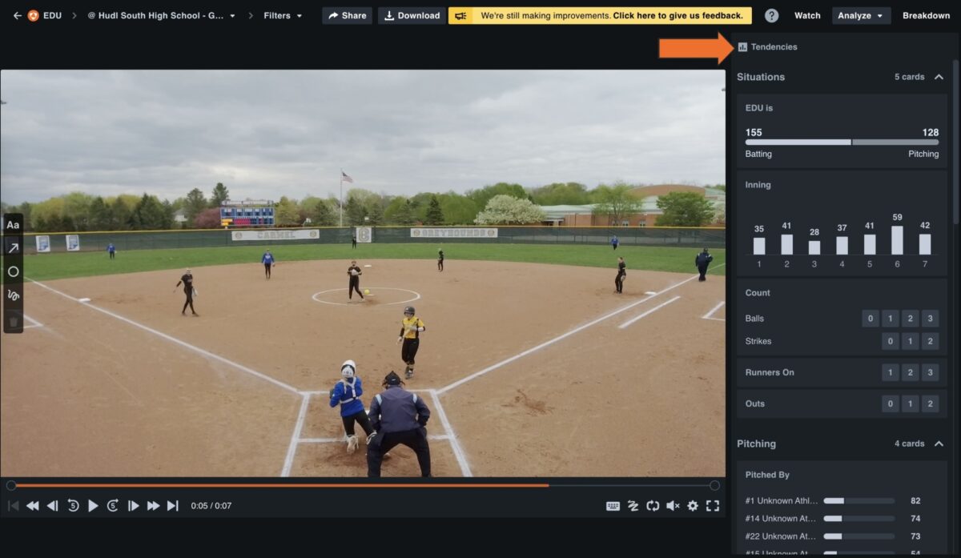
Task: Open playback settings gear
Action: coord(693,505)
